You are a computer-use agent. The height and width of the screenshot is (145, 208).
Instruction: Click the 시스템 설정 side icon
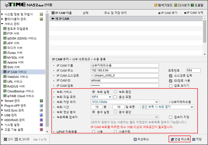click(x=41, y=125)
